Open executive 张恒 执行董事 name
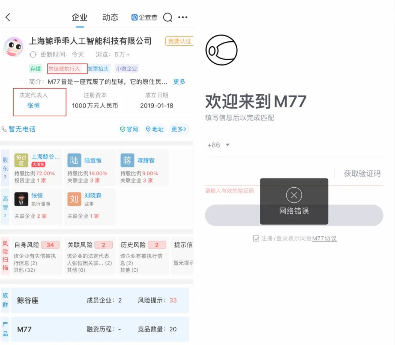Viewport: 395px width, 345px height. coord(37,196)
